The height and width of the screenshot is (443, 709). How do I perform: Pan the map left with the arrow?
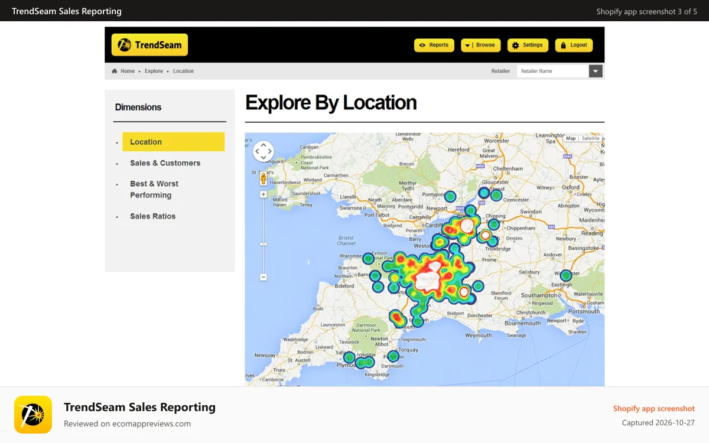257,151
